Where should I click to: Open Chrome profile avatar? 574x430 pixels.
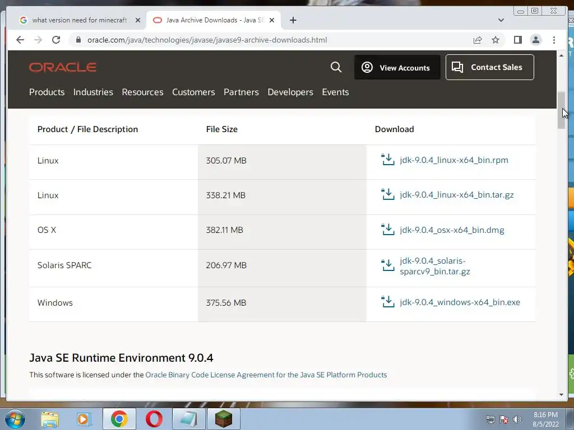535,40
